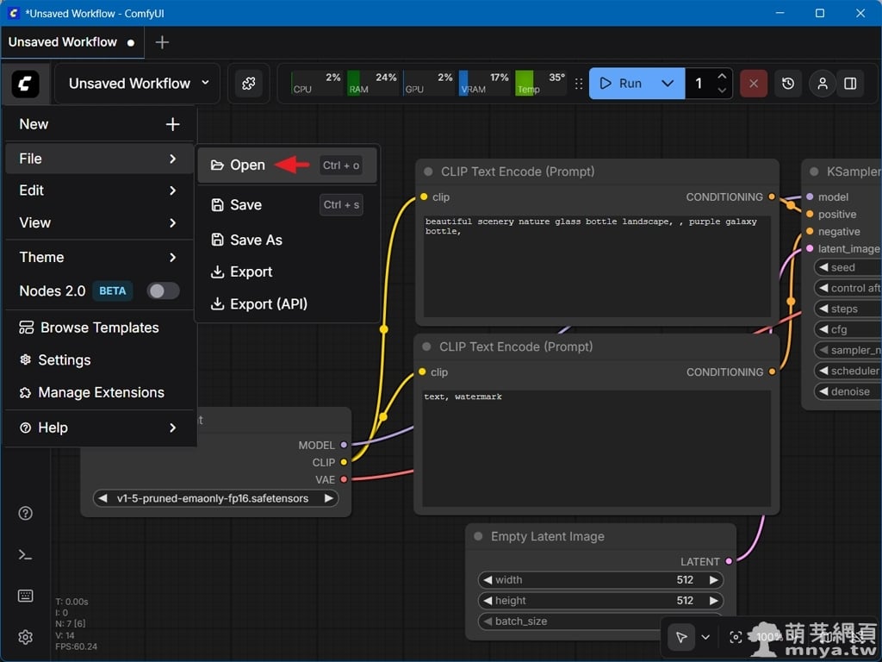The height and width of the screenshot is (662, 882).
Task: Select Open from the File submenu
Action: [248, 165]
